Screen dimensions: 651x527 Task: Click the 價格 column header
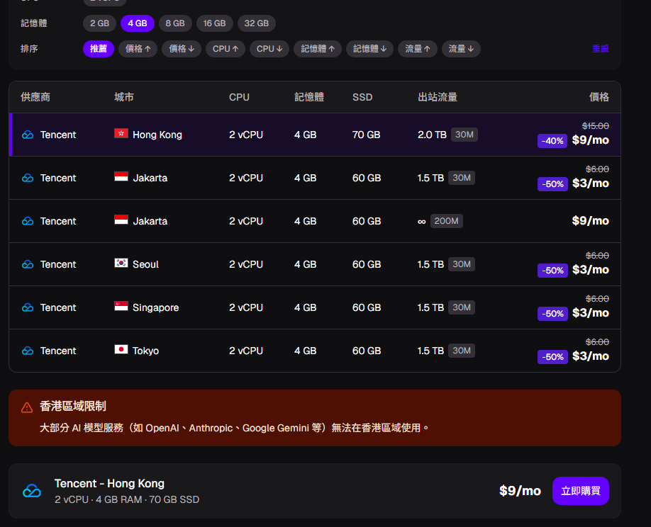click(x=599, y=97)
